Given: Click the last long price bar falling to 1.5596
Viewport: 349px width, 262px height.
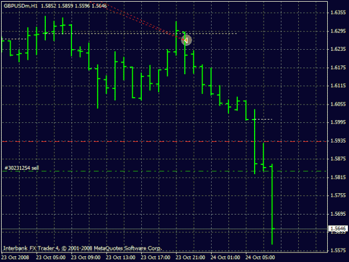Looking at the screenshot, I should coord(272,204).
